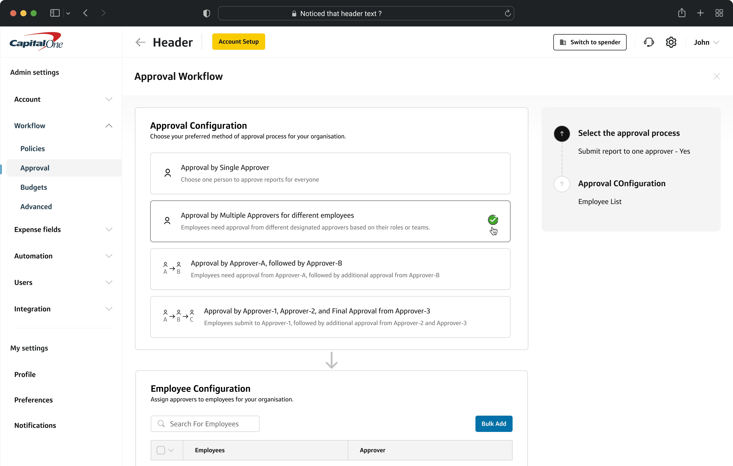
Task: Reload page using the address bar icon
Action: click(508, 13)
